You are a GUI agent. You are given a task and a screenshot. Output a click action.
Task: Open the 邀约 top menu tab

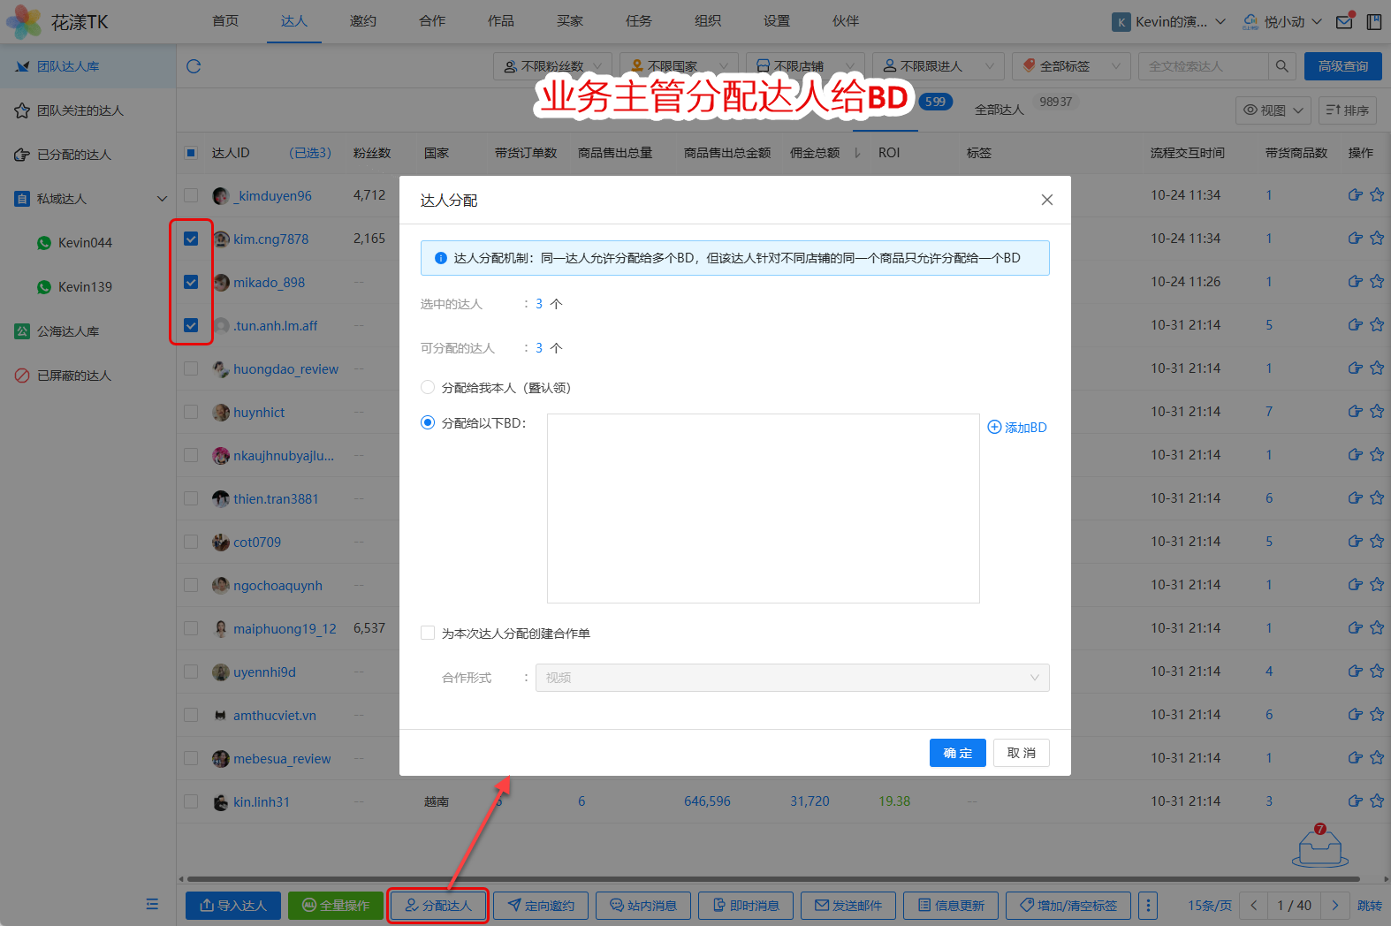(x=362, y=21)
